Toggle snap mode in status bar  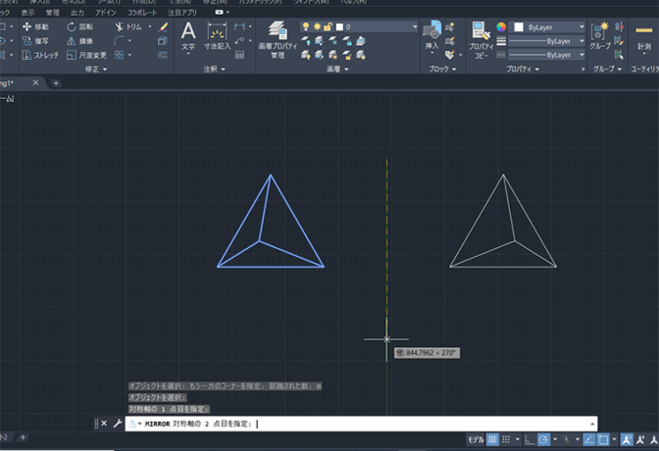[508, 439]
